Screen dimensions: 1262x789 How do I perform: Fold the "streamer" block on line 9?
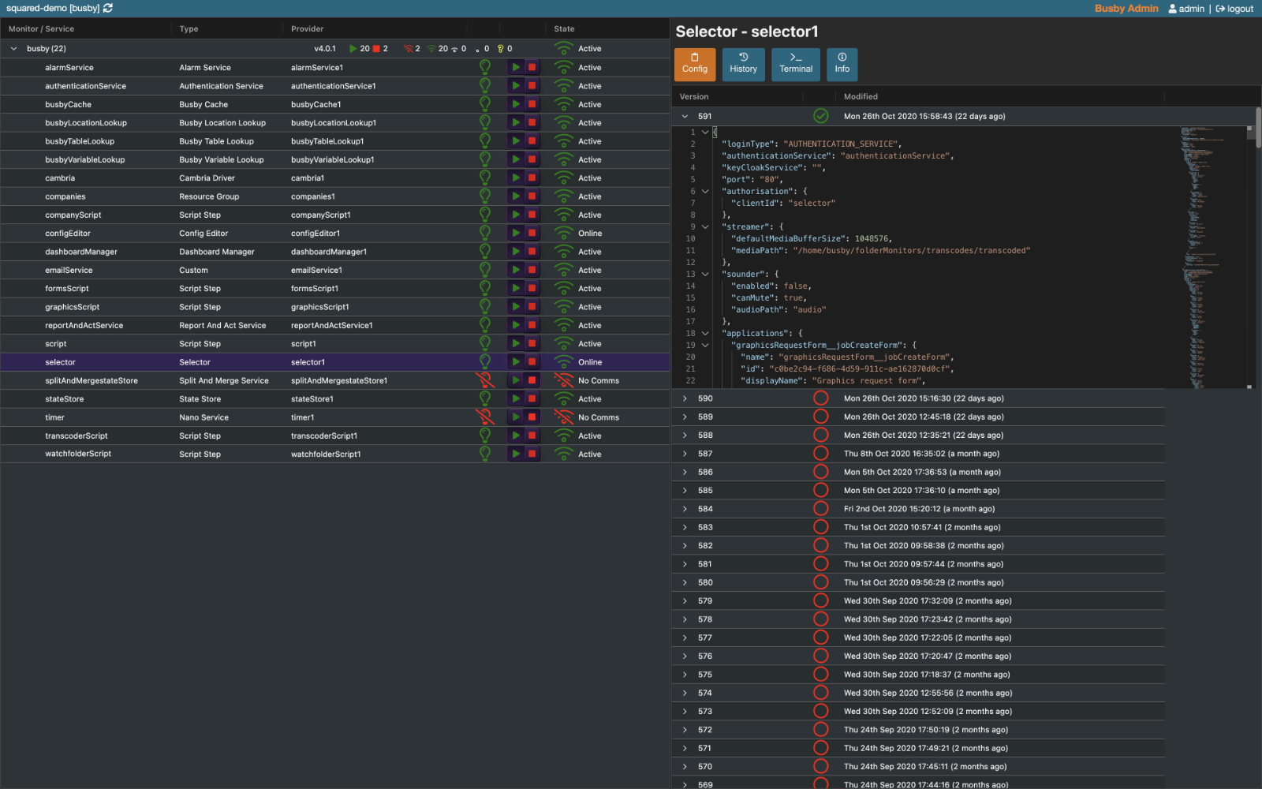tap(705, 226)
